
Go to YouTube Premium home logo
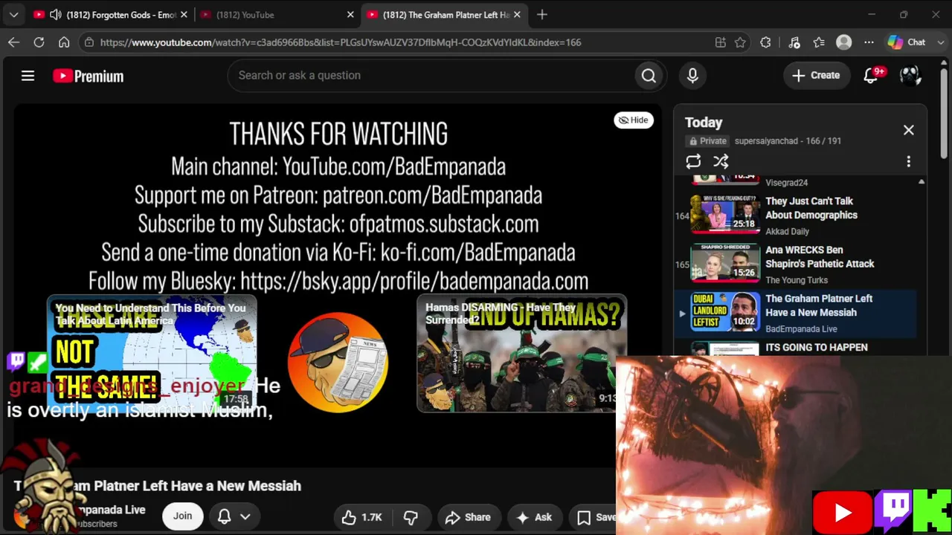(x=88, y=76)
